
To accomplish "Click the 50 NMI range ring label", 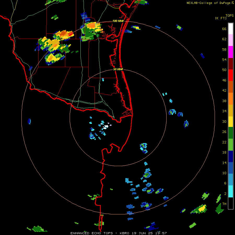I will pos(118,69).
